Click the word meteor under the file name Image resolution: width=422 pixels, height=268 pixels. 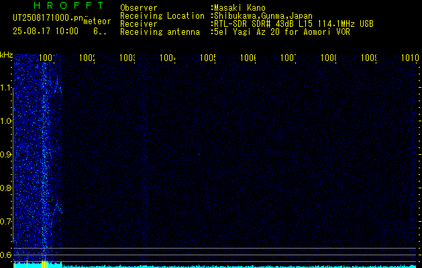97,21
